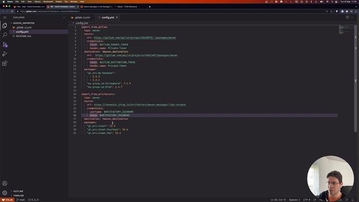Click the editor minimap preview
The image size is (359, 202).
[346, 30]
